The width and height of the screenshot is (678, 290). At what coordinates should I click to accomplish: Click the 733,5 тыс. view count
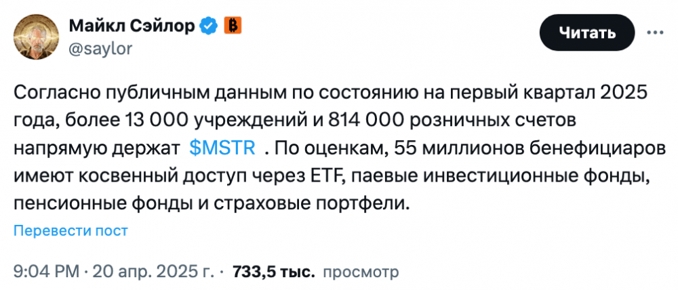click(x=273, y=272)
